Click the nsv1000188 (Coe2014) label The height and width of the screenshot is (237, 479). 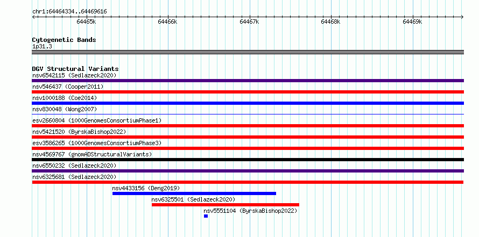[65, 98]
